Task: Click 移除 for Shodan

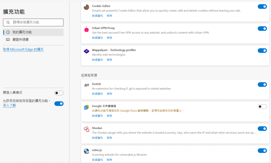Action: pos(109,138)
